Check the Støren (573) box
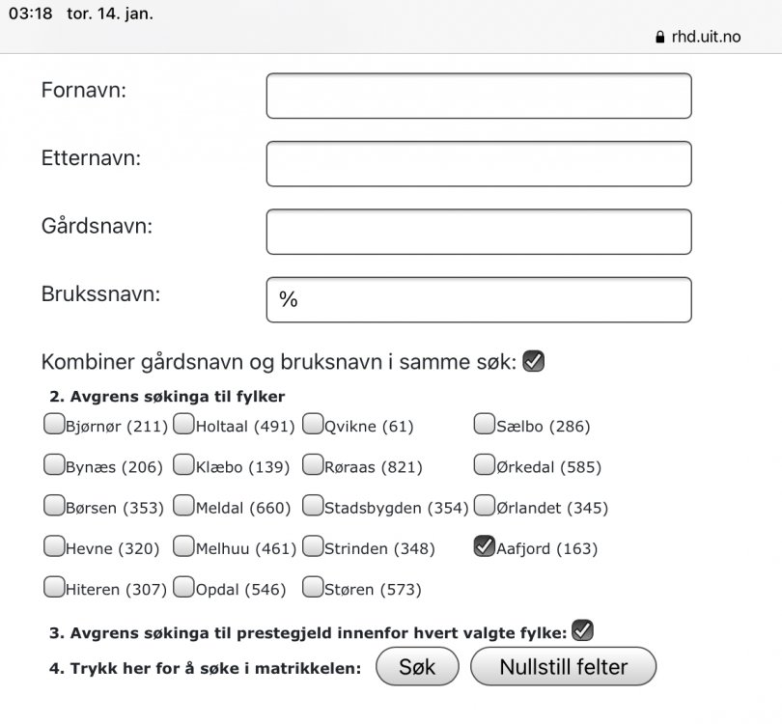The image size is (782, 724). pos(313,587)
